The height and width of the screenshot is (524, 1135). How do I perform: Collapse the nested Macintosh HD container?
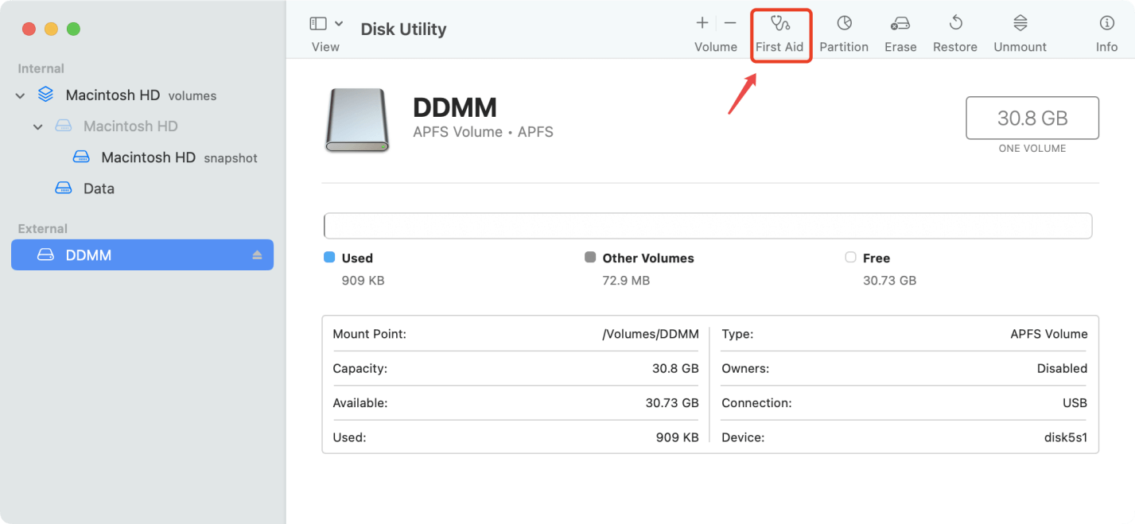(x=37, y=126)
